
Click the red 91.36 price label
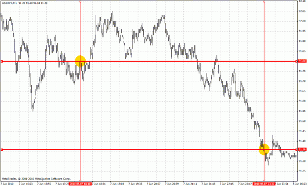click(302, 149)
